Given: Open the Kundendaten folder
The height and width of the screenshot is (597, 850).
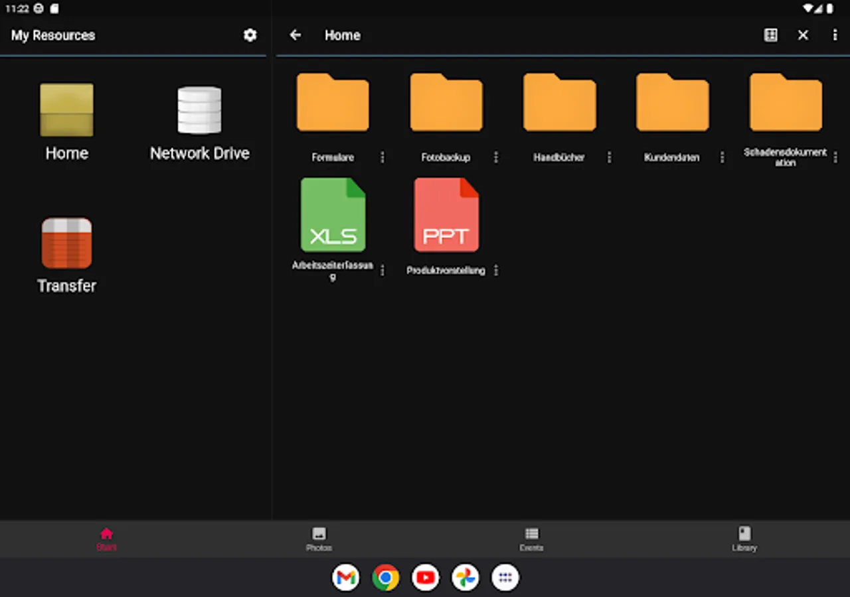Looking at the screenshot, I should (x=672, y=102).
